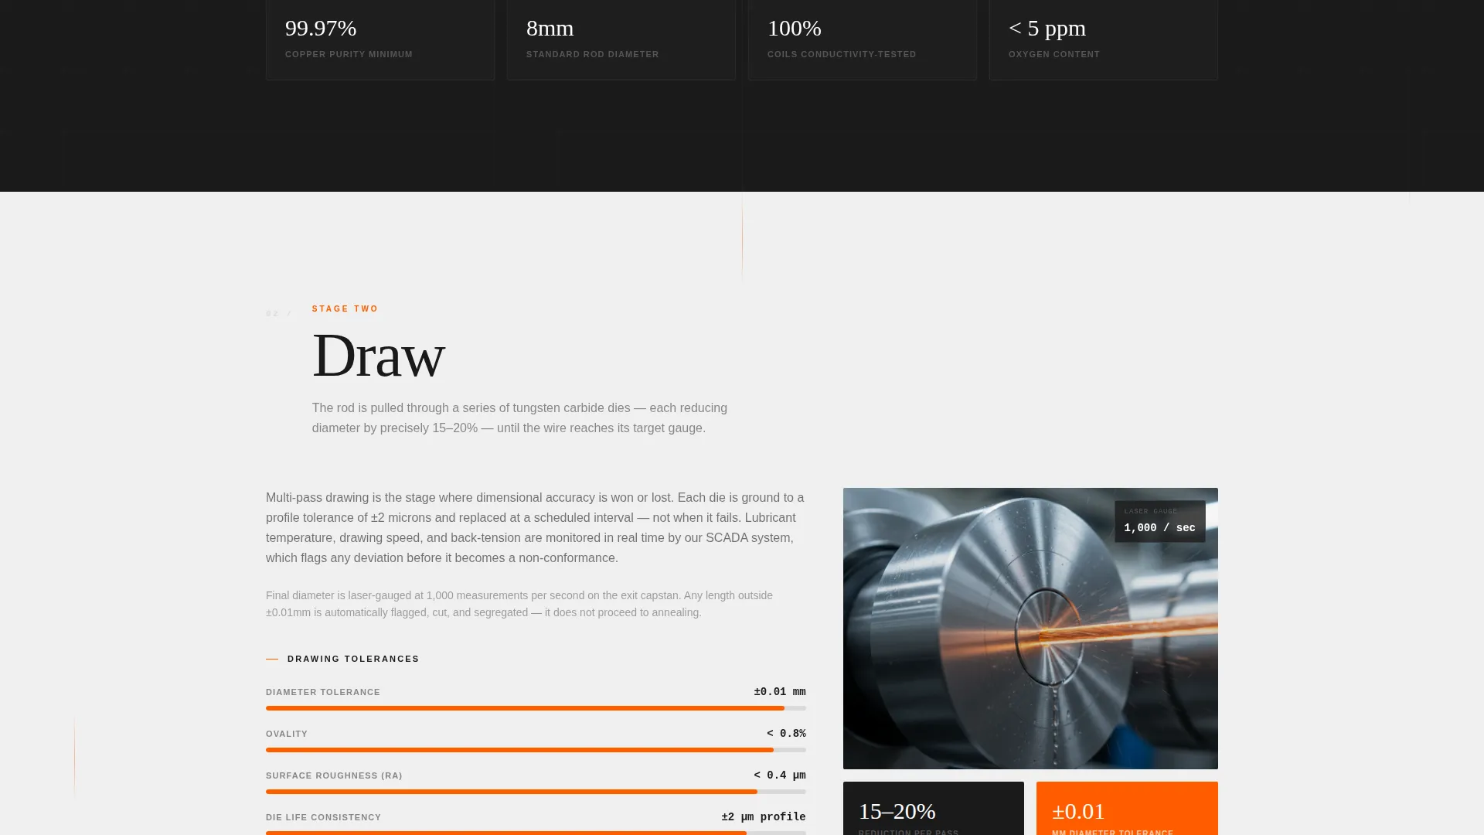The width and height of the screenshot is (1484, 835).
Task: Click the < 0.4 µm roughness value
Action: [x=780, y=775]
